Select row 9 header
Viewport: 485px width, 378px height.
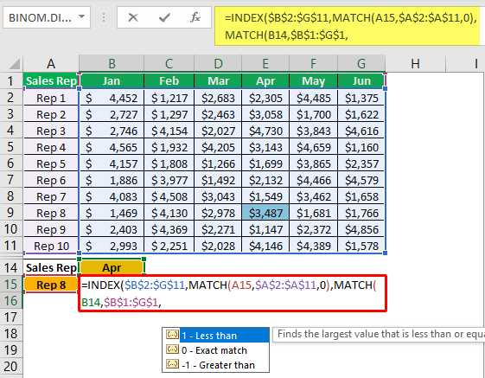(10, 213)
